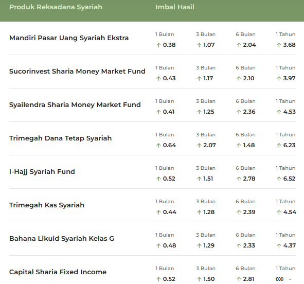Viewport: 304px width, 284px height.
Task: Click up arrow beside Mandiri 0.38 return
Action: coord(158,45)
